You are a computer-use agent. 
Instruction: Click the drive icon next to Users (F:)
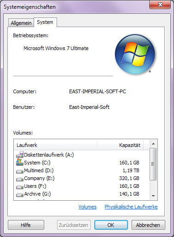tap(20, 187)
